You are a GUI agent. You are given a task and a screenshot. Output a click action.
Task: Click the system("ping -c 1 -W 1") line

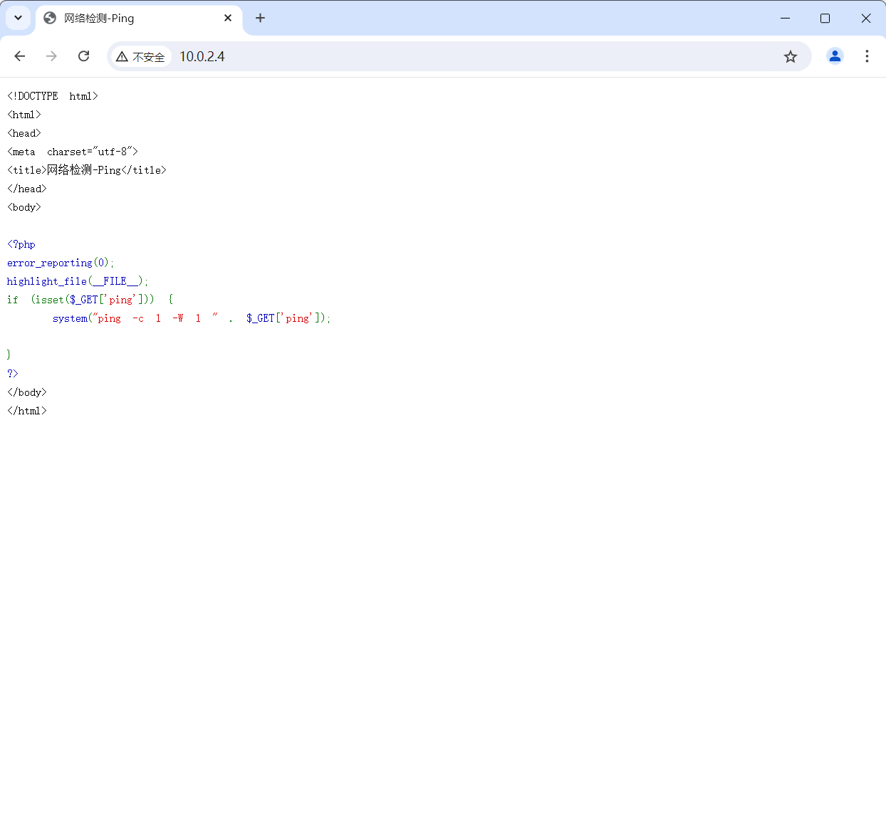point(192,318)
